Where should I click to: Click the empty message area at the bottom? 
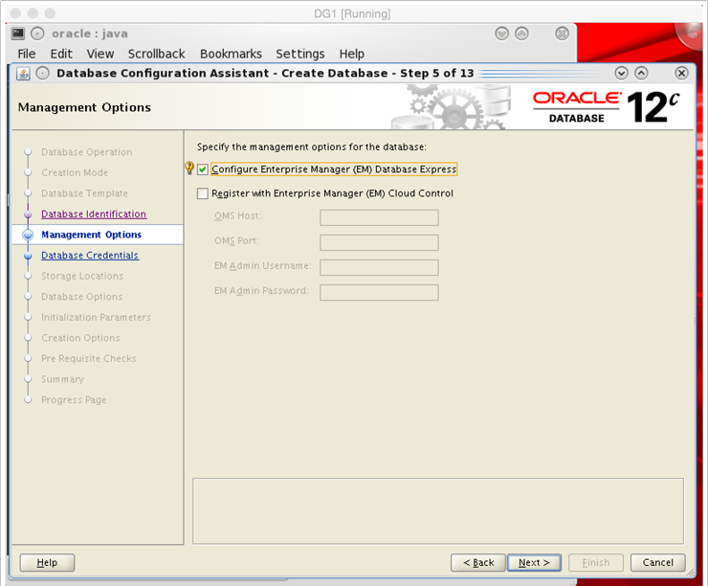[x=438, y=511]
